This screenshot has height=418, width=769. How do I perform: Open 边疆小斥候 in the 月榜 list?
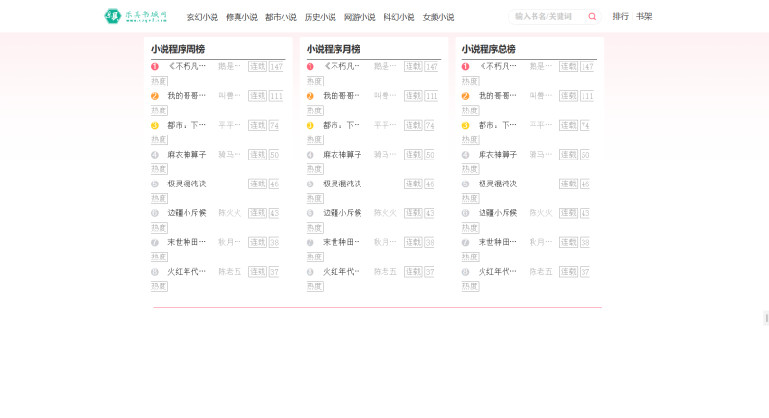342,213
